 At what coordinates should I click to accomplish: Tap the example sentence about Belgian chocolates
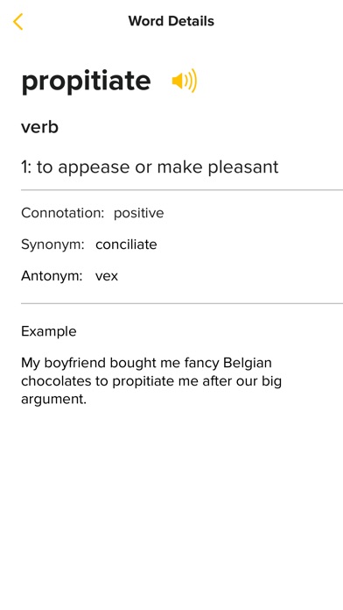tap(151, 381)
